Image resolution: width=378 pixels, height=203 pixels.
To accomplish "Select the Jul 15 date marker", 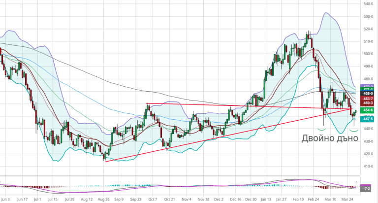I will coord(54,200).
